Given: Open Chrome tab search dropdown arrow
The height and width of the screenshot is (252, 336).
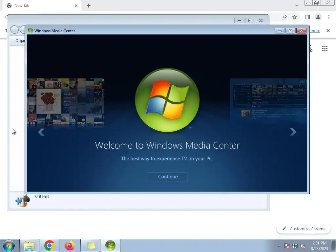Looking at the screenshot, I should [297, 6].
